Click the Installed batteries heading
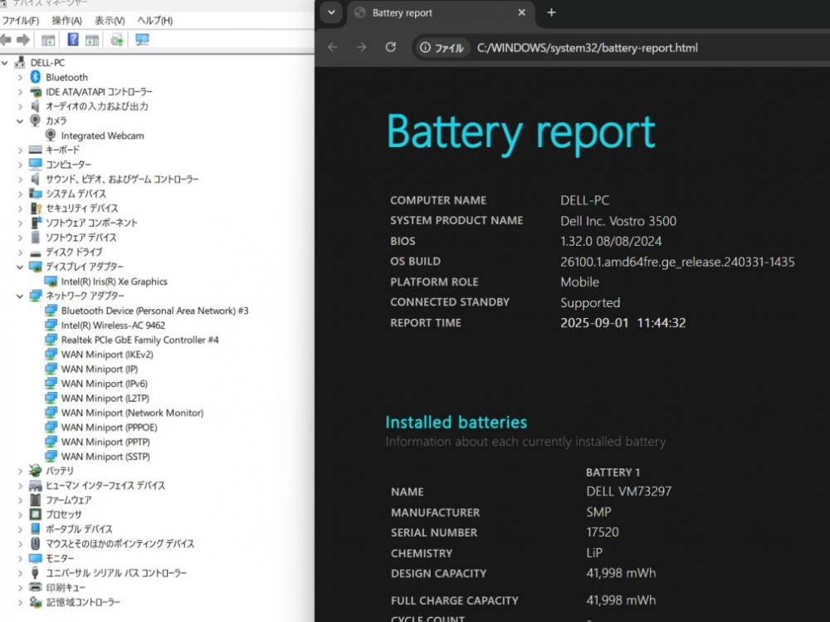The image size is (830, 622). click(456, 422)
